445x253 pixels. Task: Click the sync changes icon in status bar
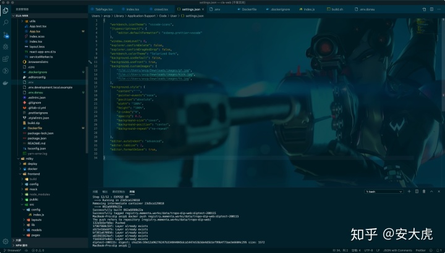pyautogui.click(x=26, y=251)
